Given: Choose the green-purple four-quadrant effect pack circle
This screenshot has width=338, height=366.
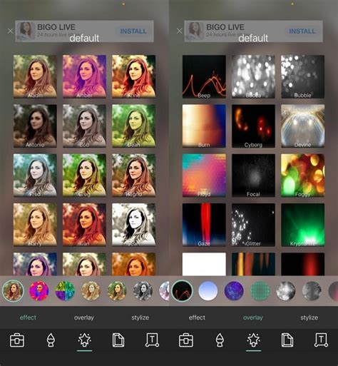Looking at the screenshot, I should tap(65, 290).
